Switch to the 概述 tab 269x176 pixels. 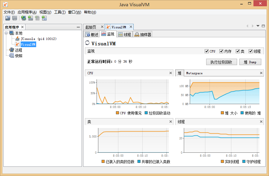coord(92,34)
